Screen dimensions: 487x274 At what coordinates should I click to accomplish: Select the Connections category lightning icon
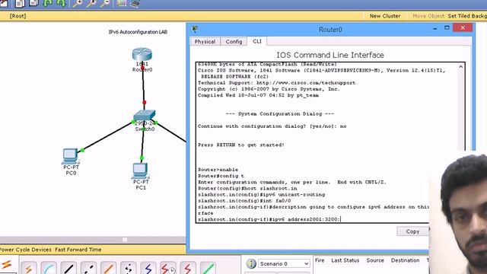tap(7, 265)
